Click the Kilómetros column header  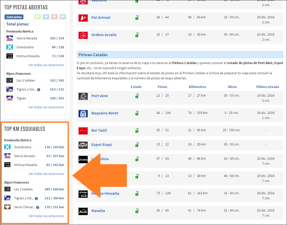198,87
